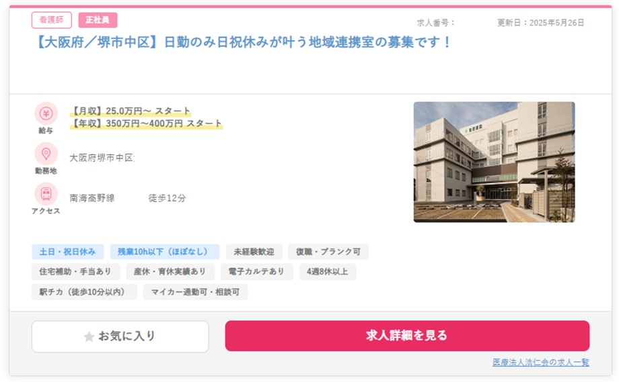Viewport: 619px width, 382px height.
Task: Open the job title heading link
Action: (242, 42)
